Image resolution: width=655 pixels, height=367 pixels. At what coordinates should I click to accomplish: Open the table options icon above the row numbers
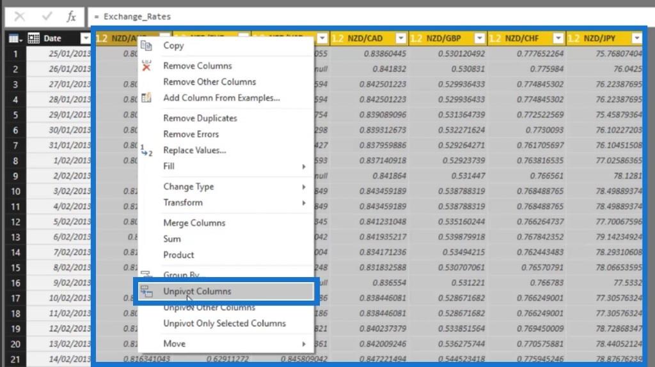(x=15, y=38)
